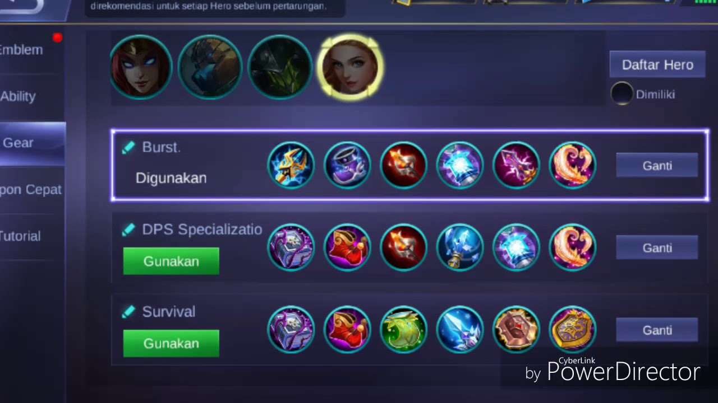The height and width of the screenshot is (403, 718).
Task: Tap the purple boots item in Burst build
Action: (x=347, y=165)
